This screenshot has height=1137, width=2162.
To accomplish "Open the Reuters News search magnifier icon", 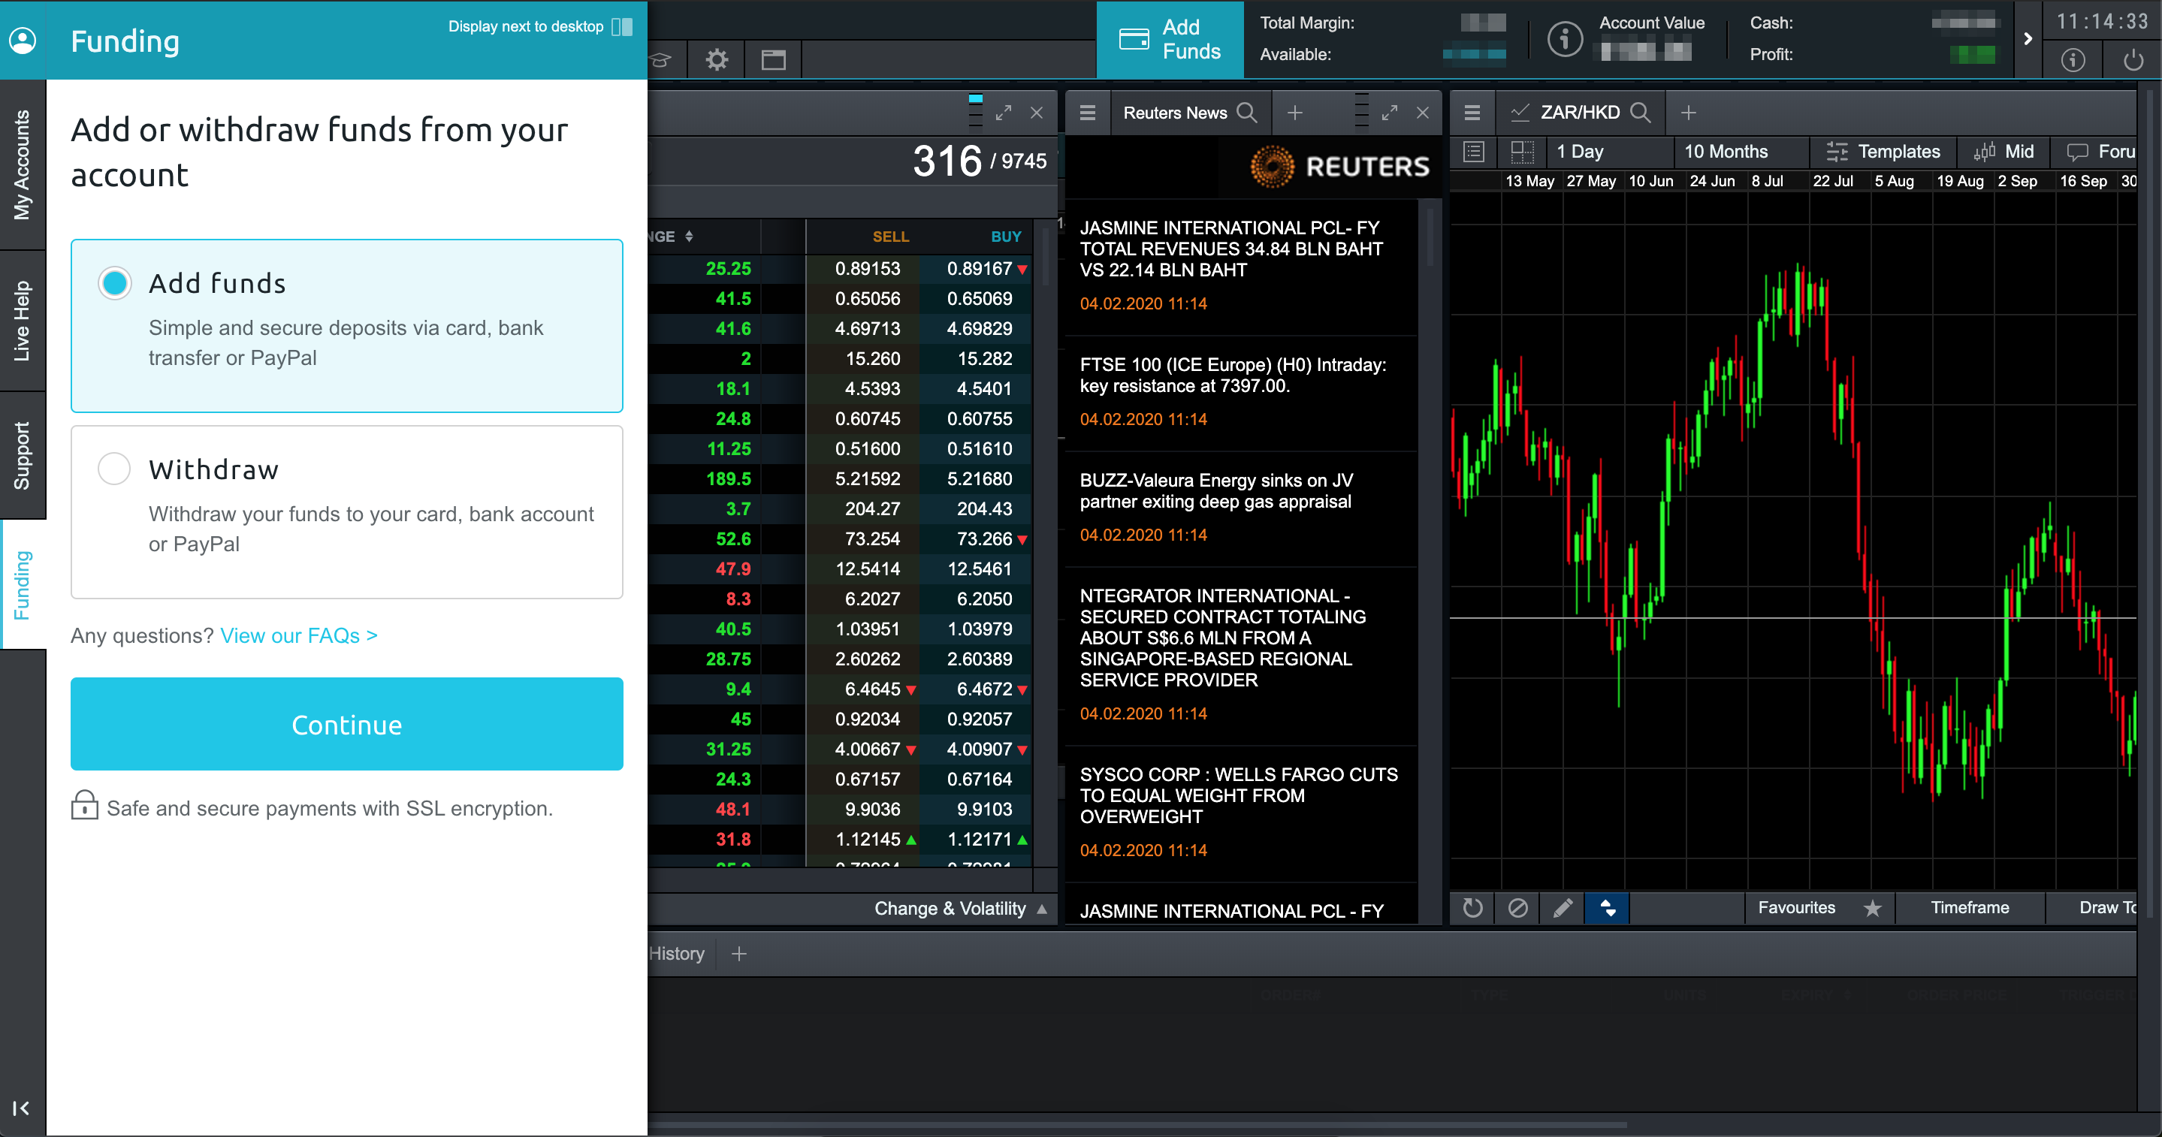I will [x=1247, y=113].
